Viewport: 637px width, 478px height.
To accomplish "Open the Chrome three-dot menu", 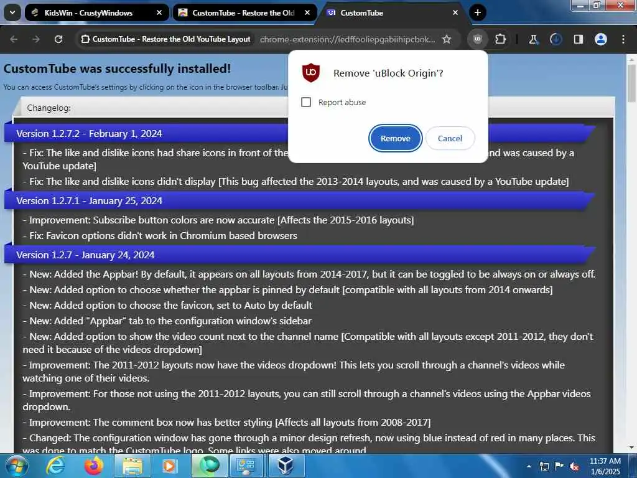I will (x=623, y=39).
